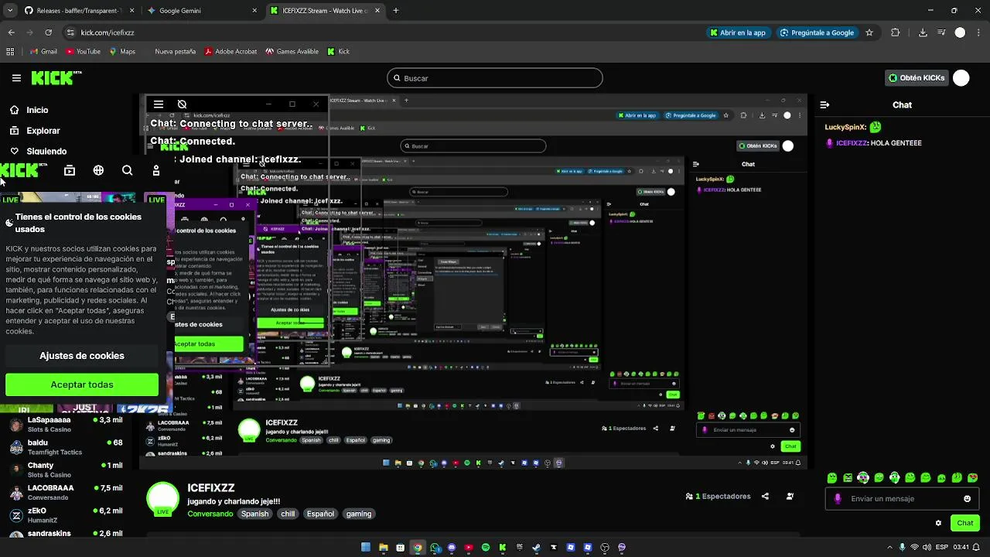Click the user icon right of share

[x=790, y=497]
